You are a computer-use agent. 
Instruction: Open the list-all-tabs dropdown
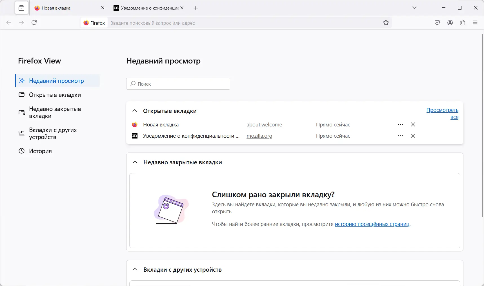pos(414,8)
